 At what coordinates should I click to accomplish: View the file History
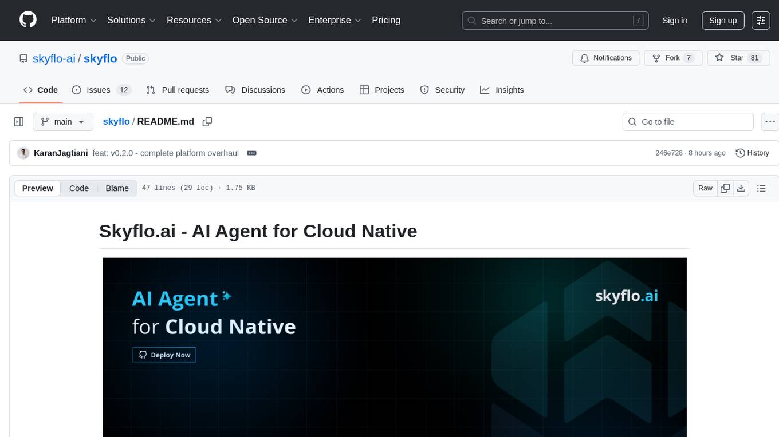[752, 153]
